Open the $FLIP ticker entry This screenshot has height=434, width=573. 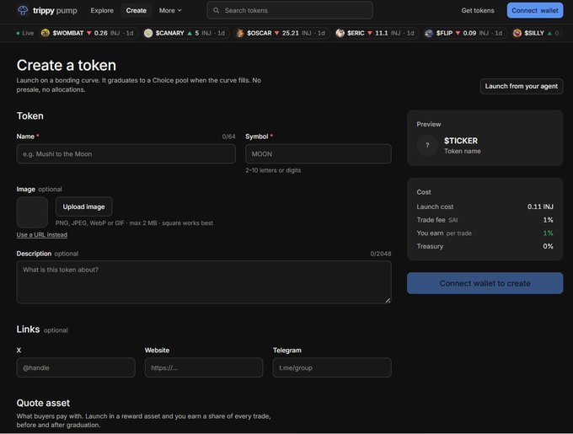click(x=464, y=33)
